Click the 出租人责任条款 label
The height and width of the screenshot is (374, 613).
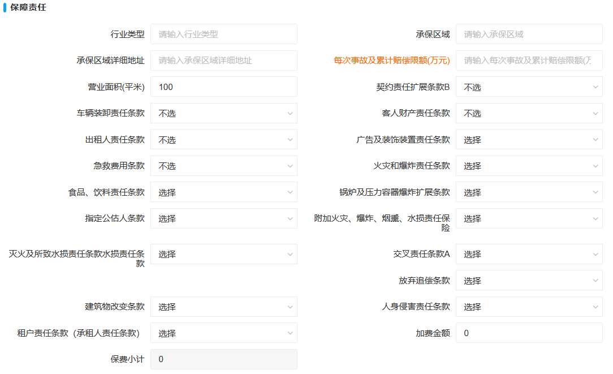pos(115,139)
